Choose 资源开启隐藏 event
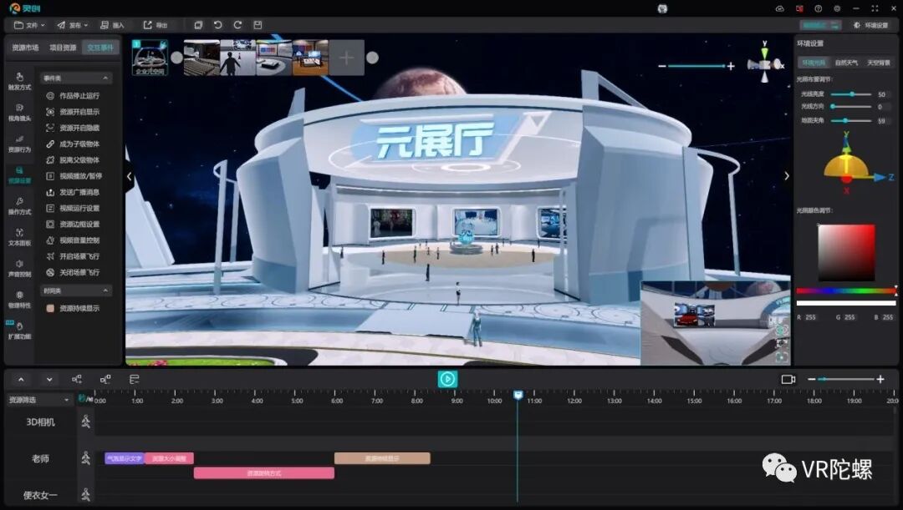Viewport: 903px width, 510px height. 73,129
